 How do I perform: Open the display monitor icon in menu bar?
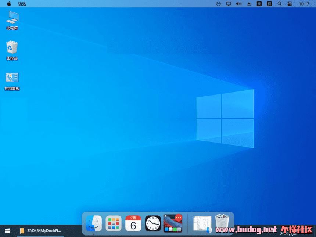coord(229,4)
